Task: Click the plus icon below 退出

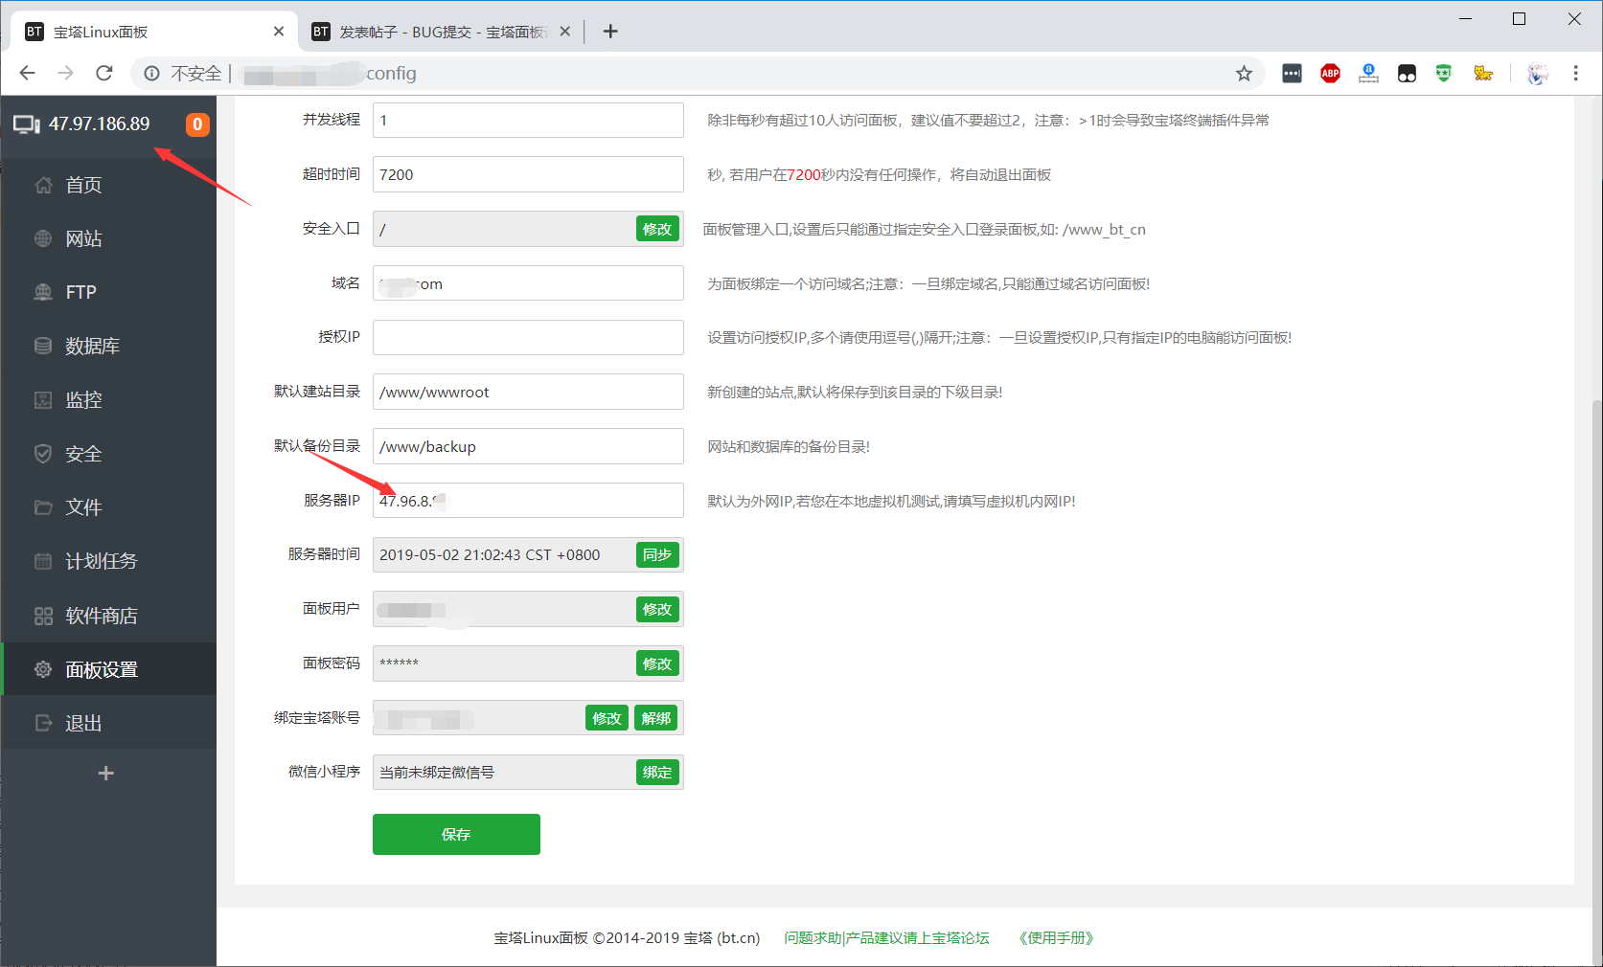Action: coord(106,773)
